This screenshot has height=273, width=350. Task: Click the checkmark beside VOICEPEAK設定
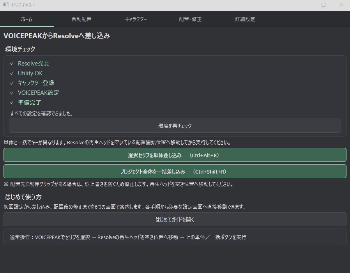coord(12,93)
